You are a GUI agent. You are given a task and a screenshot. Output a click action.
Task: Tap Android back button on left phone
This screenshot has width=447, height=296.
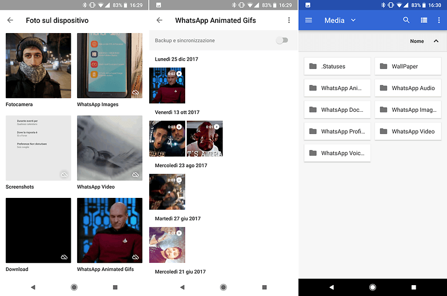(33, 287)
